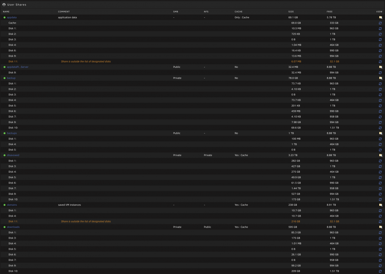Viewport: 385px width, 274px height.
Task: Click the 8.91 TB domains free value
Action: [x=331, y=205]
